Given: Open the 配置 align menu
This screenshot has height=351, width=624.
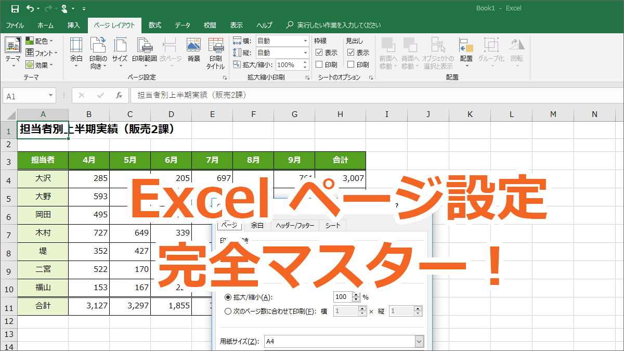Looking at the screenshot, I should pos(466,53).
